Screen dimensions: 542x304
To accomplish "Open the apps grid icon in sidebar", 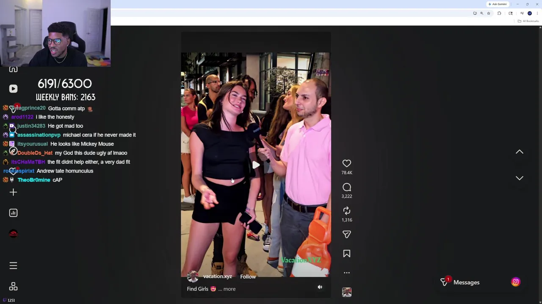I will point(13,287).
